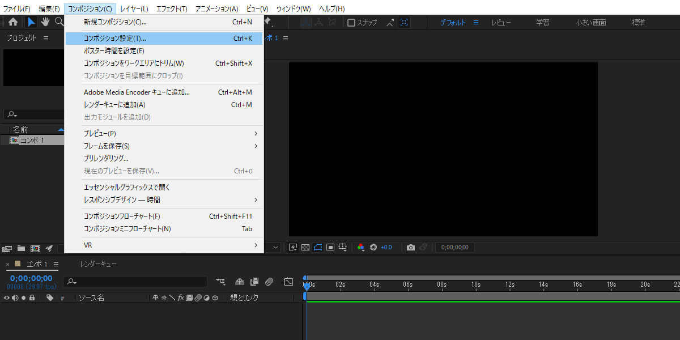Image resolution: width=680 pixels, height=340 pixels.
Task: Switch to レビュー workspace
Action: (x=501, y=23)
